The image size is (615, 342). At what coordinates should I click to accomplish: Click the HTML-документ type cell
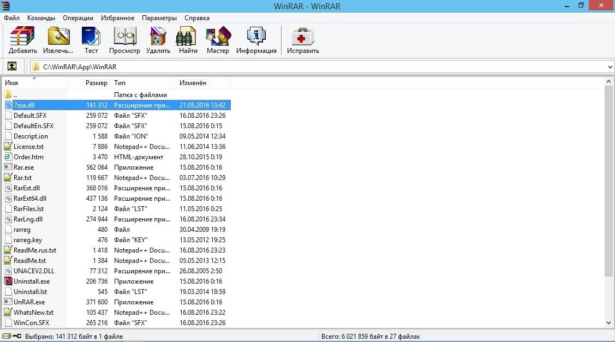coord(139,157)
